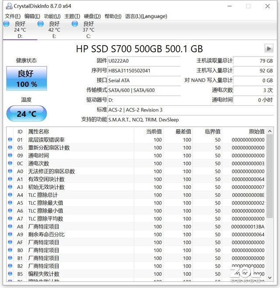Click the serial number HBSA31150502041
The image size is (280, 288).
click(144, 71)
